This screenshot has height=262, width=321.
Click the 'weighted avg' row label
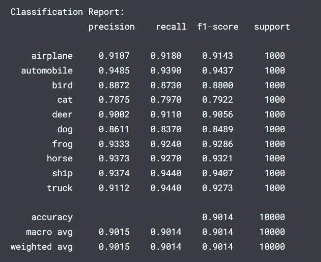41,247
